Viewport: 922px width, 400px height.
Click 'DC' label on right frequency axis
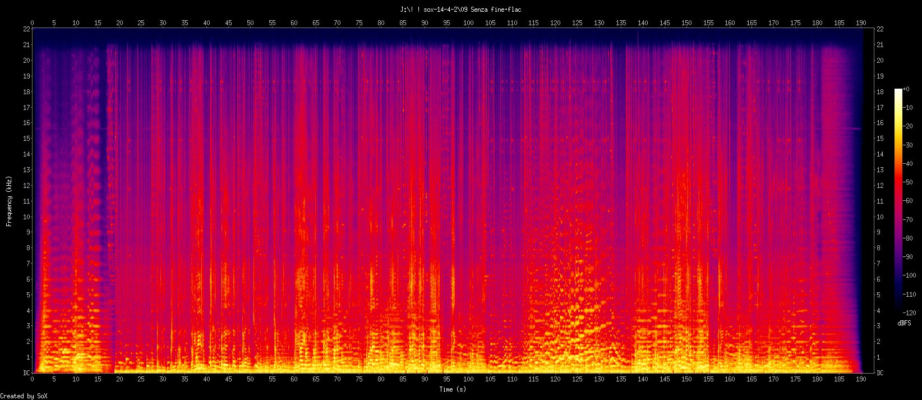880,373
